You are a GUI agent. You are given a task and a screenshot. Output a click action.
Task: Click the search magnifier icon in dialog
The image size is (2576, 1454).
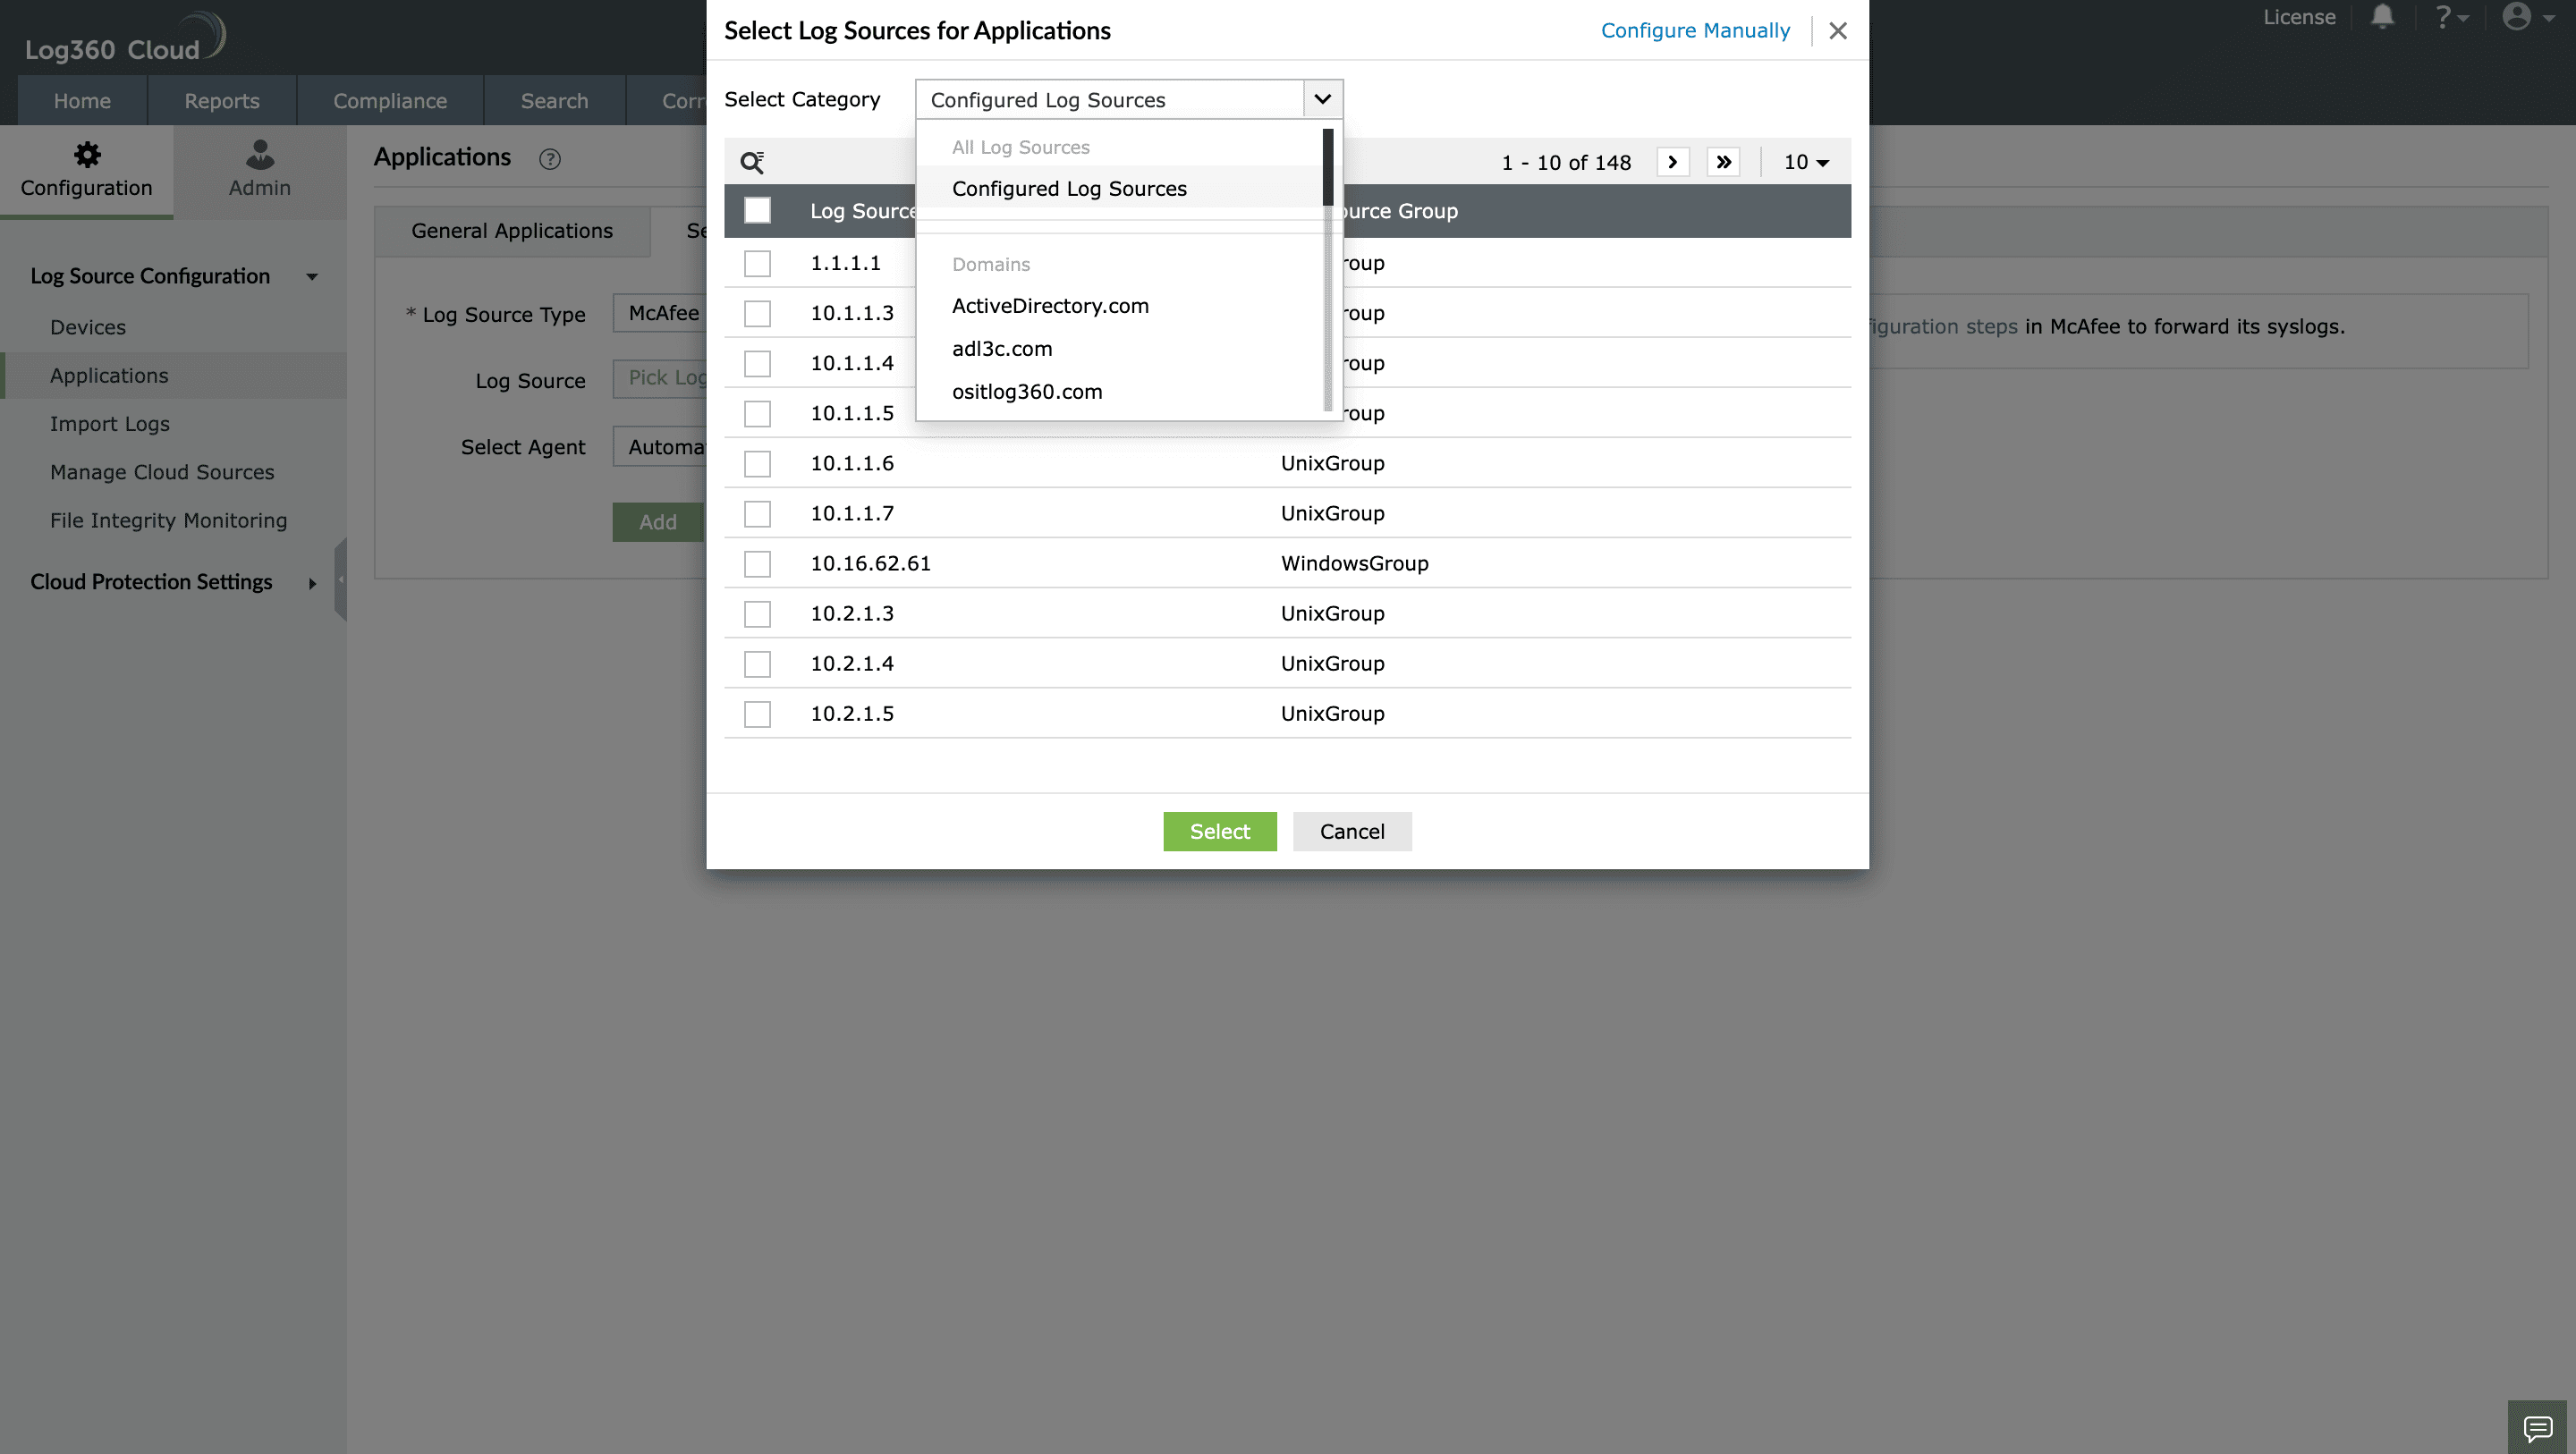pos(752,163)
